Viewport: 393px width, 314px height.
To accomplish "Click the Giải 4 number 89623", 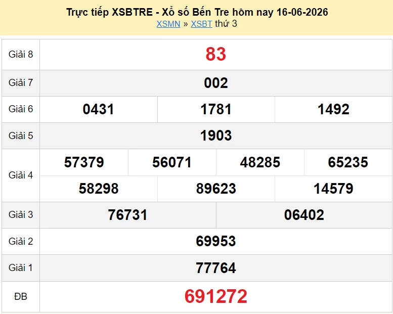I will click(x=216, y=189).
